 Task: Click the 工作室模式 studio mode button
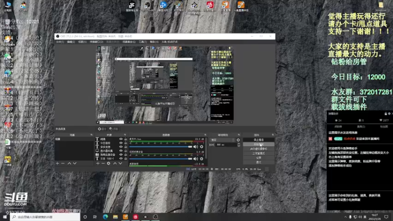[x=258, y=153]
